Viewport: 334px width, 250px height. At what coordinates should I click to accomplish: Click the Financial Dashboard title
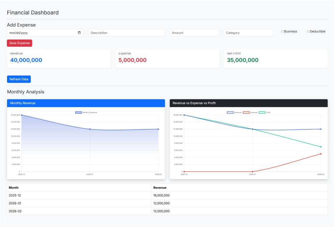[33, 13]
